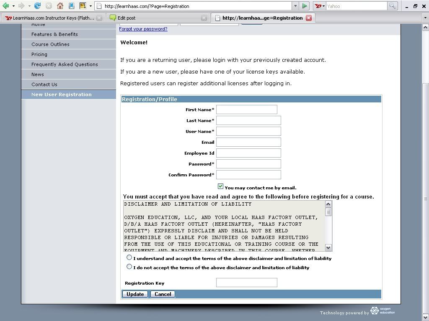Open the screen capture dropdown arrow
This screenshot has height=321, width=429.
click(90, 6)
